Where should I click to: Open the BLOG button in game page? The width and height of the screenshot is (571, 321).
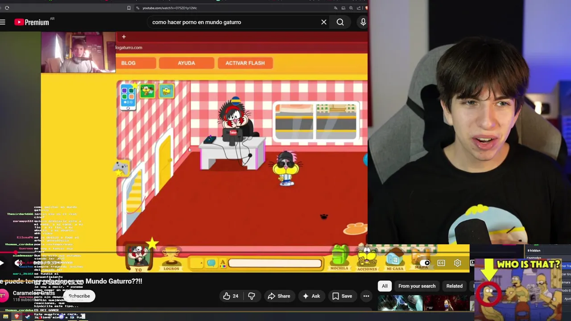coord(135,63)
